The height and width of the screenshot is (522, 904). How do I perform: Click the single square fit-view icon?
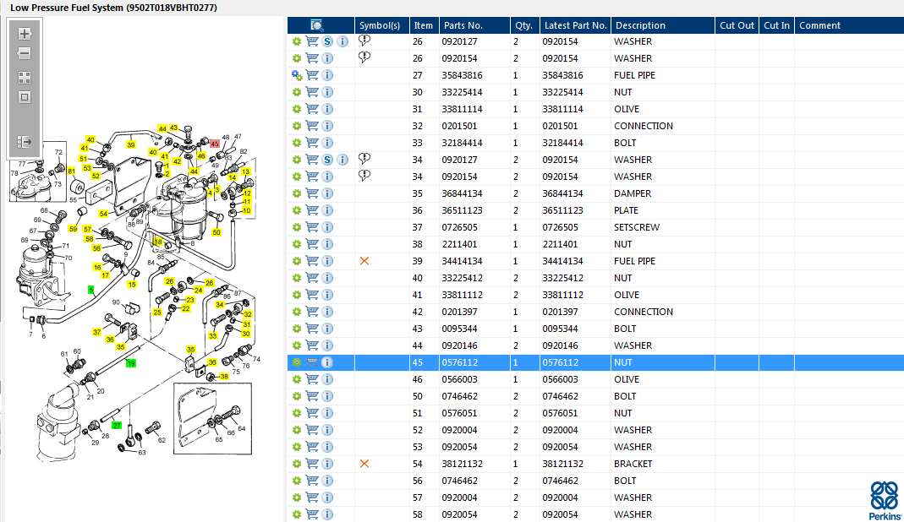coord(25,97)
